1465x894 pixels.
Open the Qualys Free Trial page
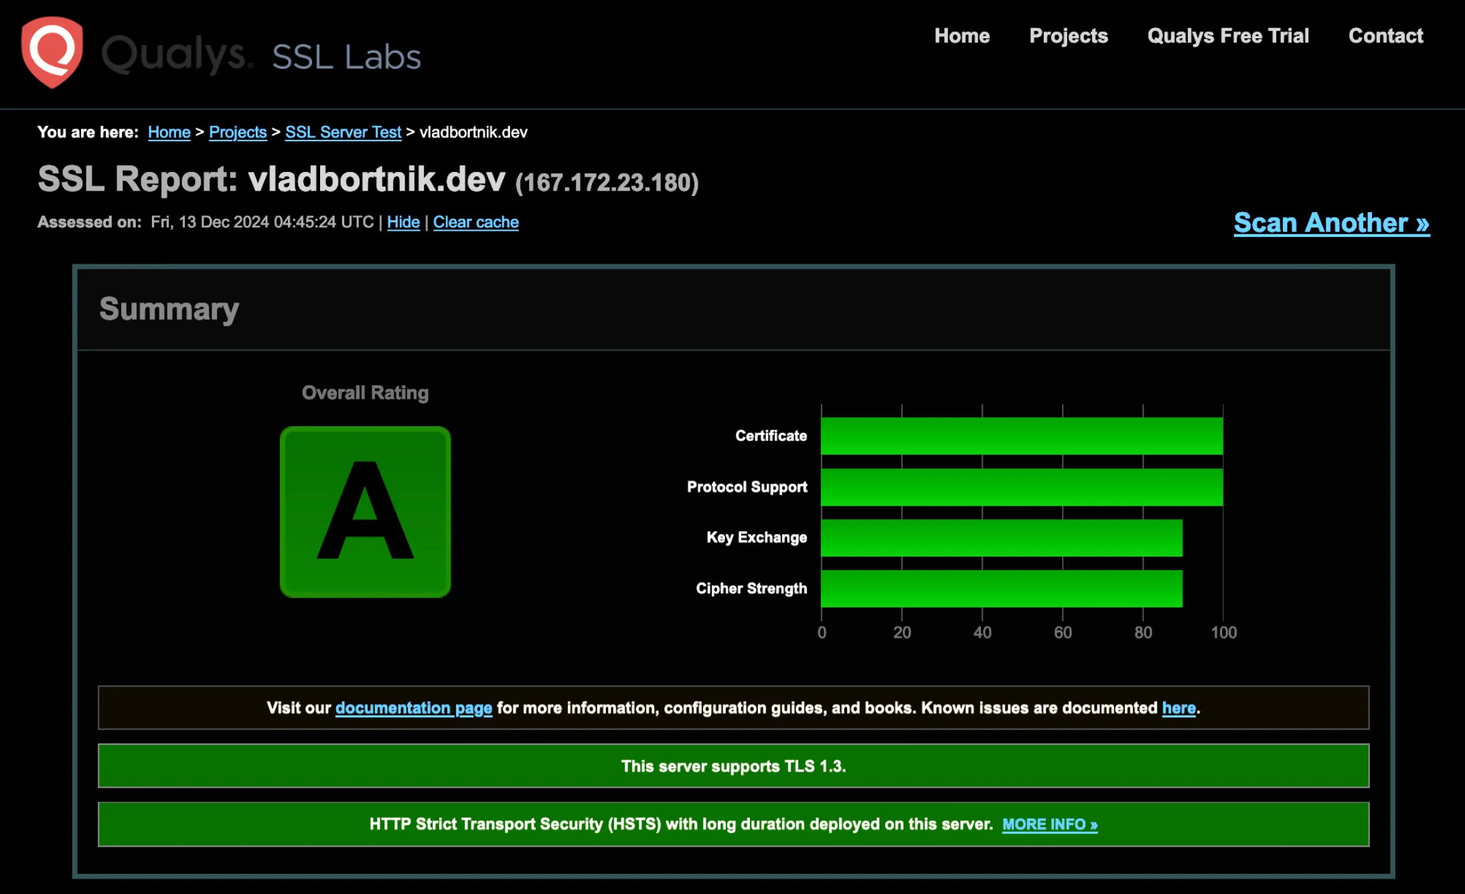[x=1228, y=36]
